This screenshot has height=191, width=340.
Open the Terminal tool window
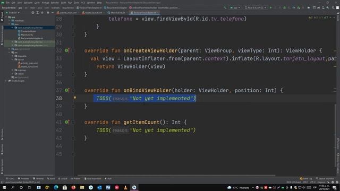[38, 179]
